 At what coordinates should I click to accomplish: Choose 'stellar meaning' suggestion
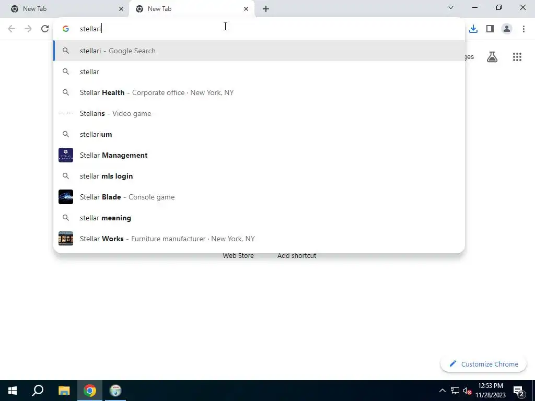pos(259,218)
